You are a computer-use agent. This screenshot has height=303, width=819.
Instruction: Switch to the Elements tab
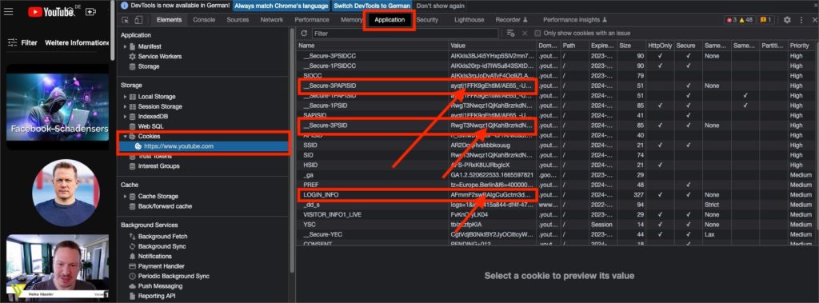169,20
